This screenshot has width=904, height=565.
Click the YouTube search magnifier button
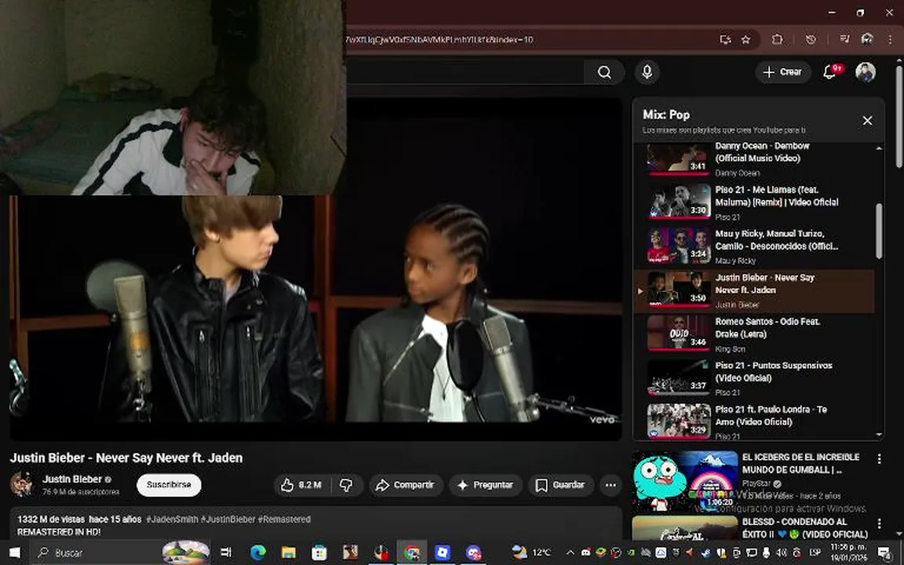[604, 72]
